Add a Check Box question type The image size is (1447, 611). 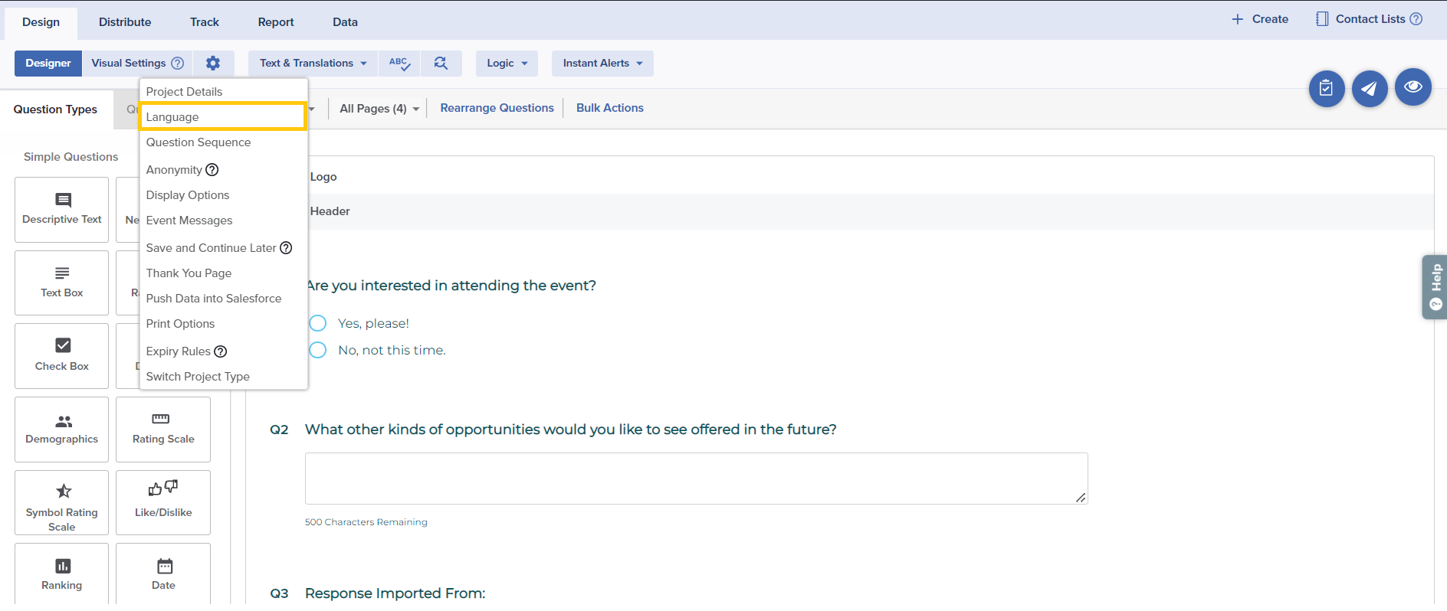point(62,355)
